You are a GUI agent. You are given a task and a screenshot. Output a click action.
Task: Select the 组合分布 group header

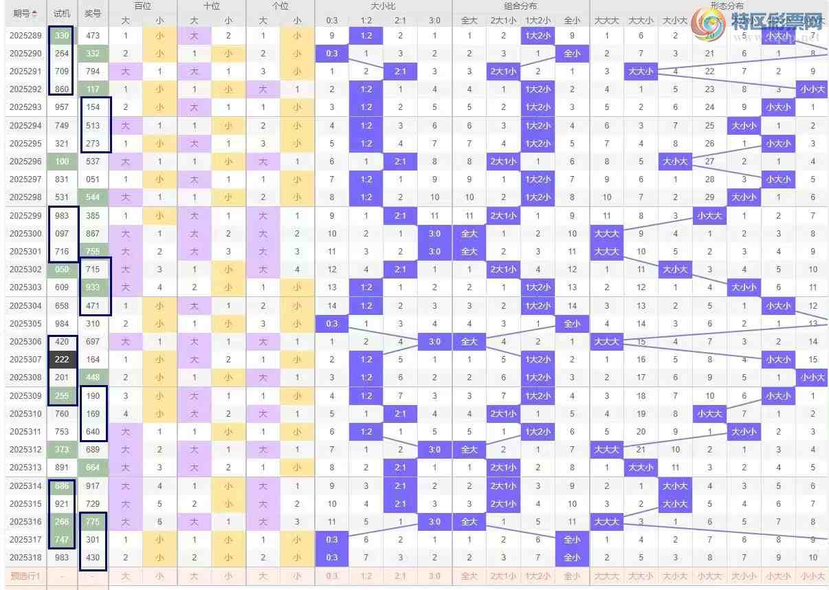(520, 6)
